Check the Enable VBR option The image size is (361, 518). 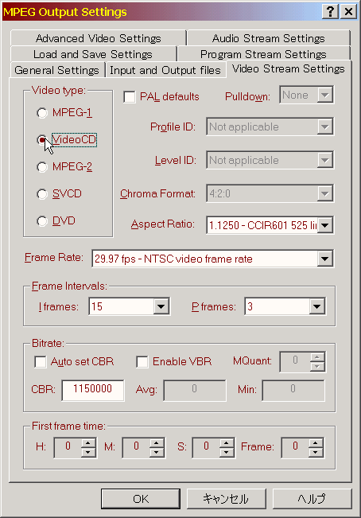(142, 362)
